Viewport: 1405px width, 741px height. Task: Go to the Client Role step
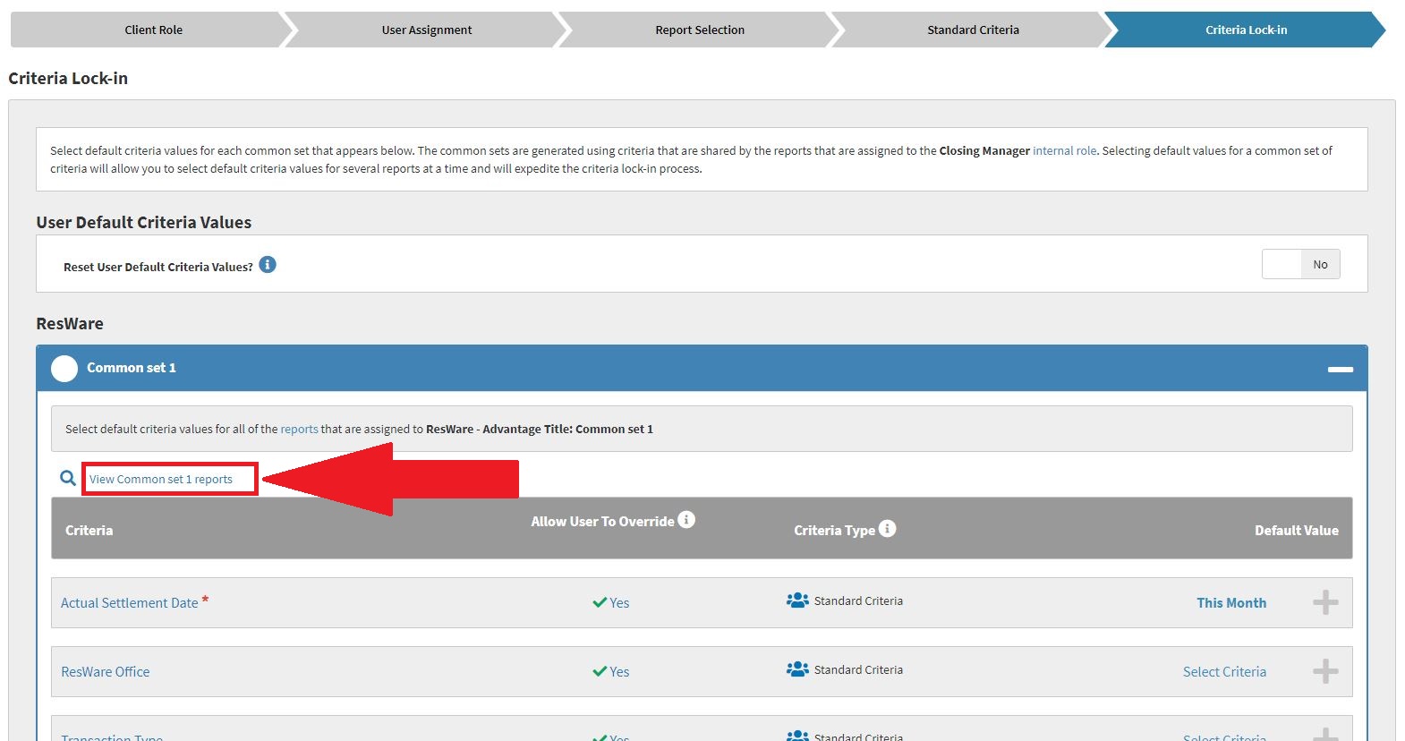tap(153, 30)
